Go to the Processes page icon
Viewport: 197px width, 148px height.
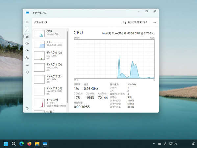27,29
